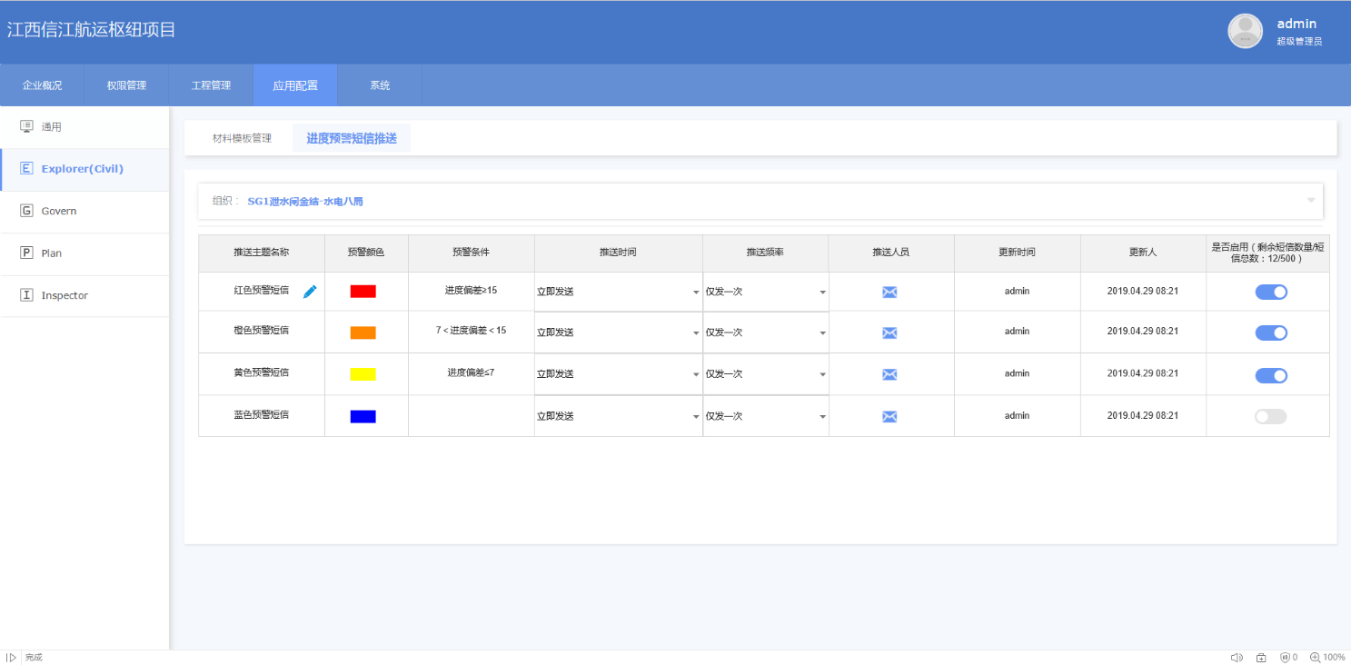Click the blue warning color swatch

pyautogui.click(x=363, y=417)
